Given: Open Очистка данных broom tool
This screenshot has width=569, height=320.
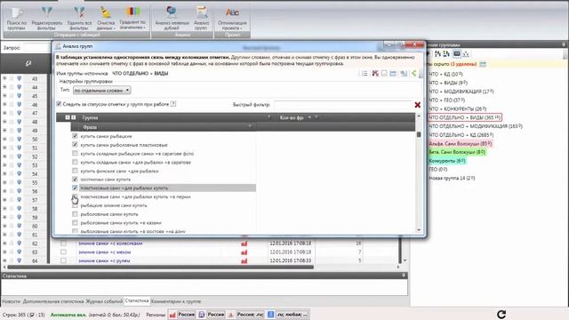Looking at the screenshot, I should (106, 19).
